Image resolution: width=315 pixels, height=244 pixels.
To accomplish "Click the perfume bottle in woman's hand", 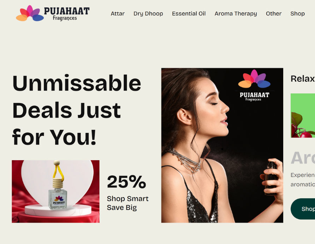I will tap(271, 178).
